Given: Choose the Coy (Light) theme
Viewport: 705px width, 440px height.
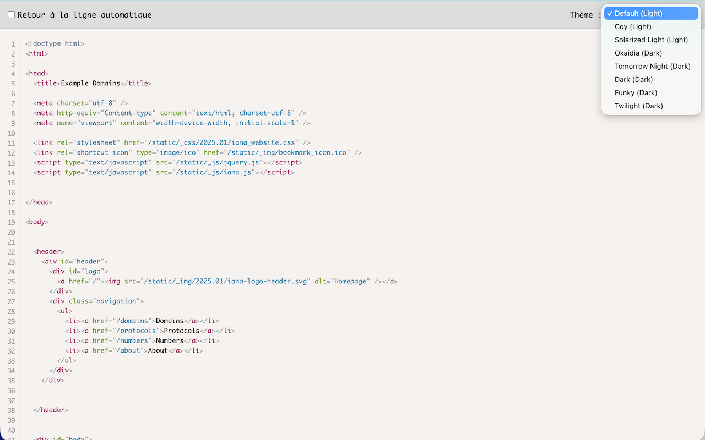Looking at the screenshot, I should click(651, 26).
